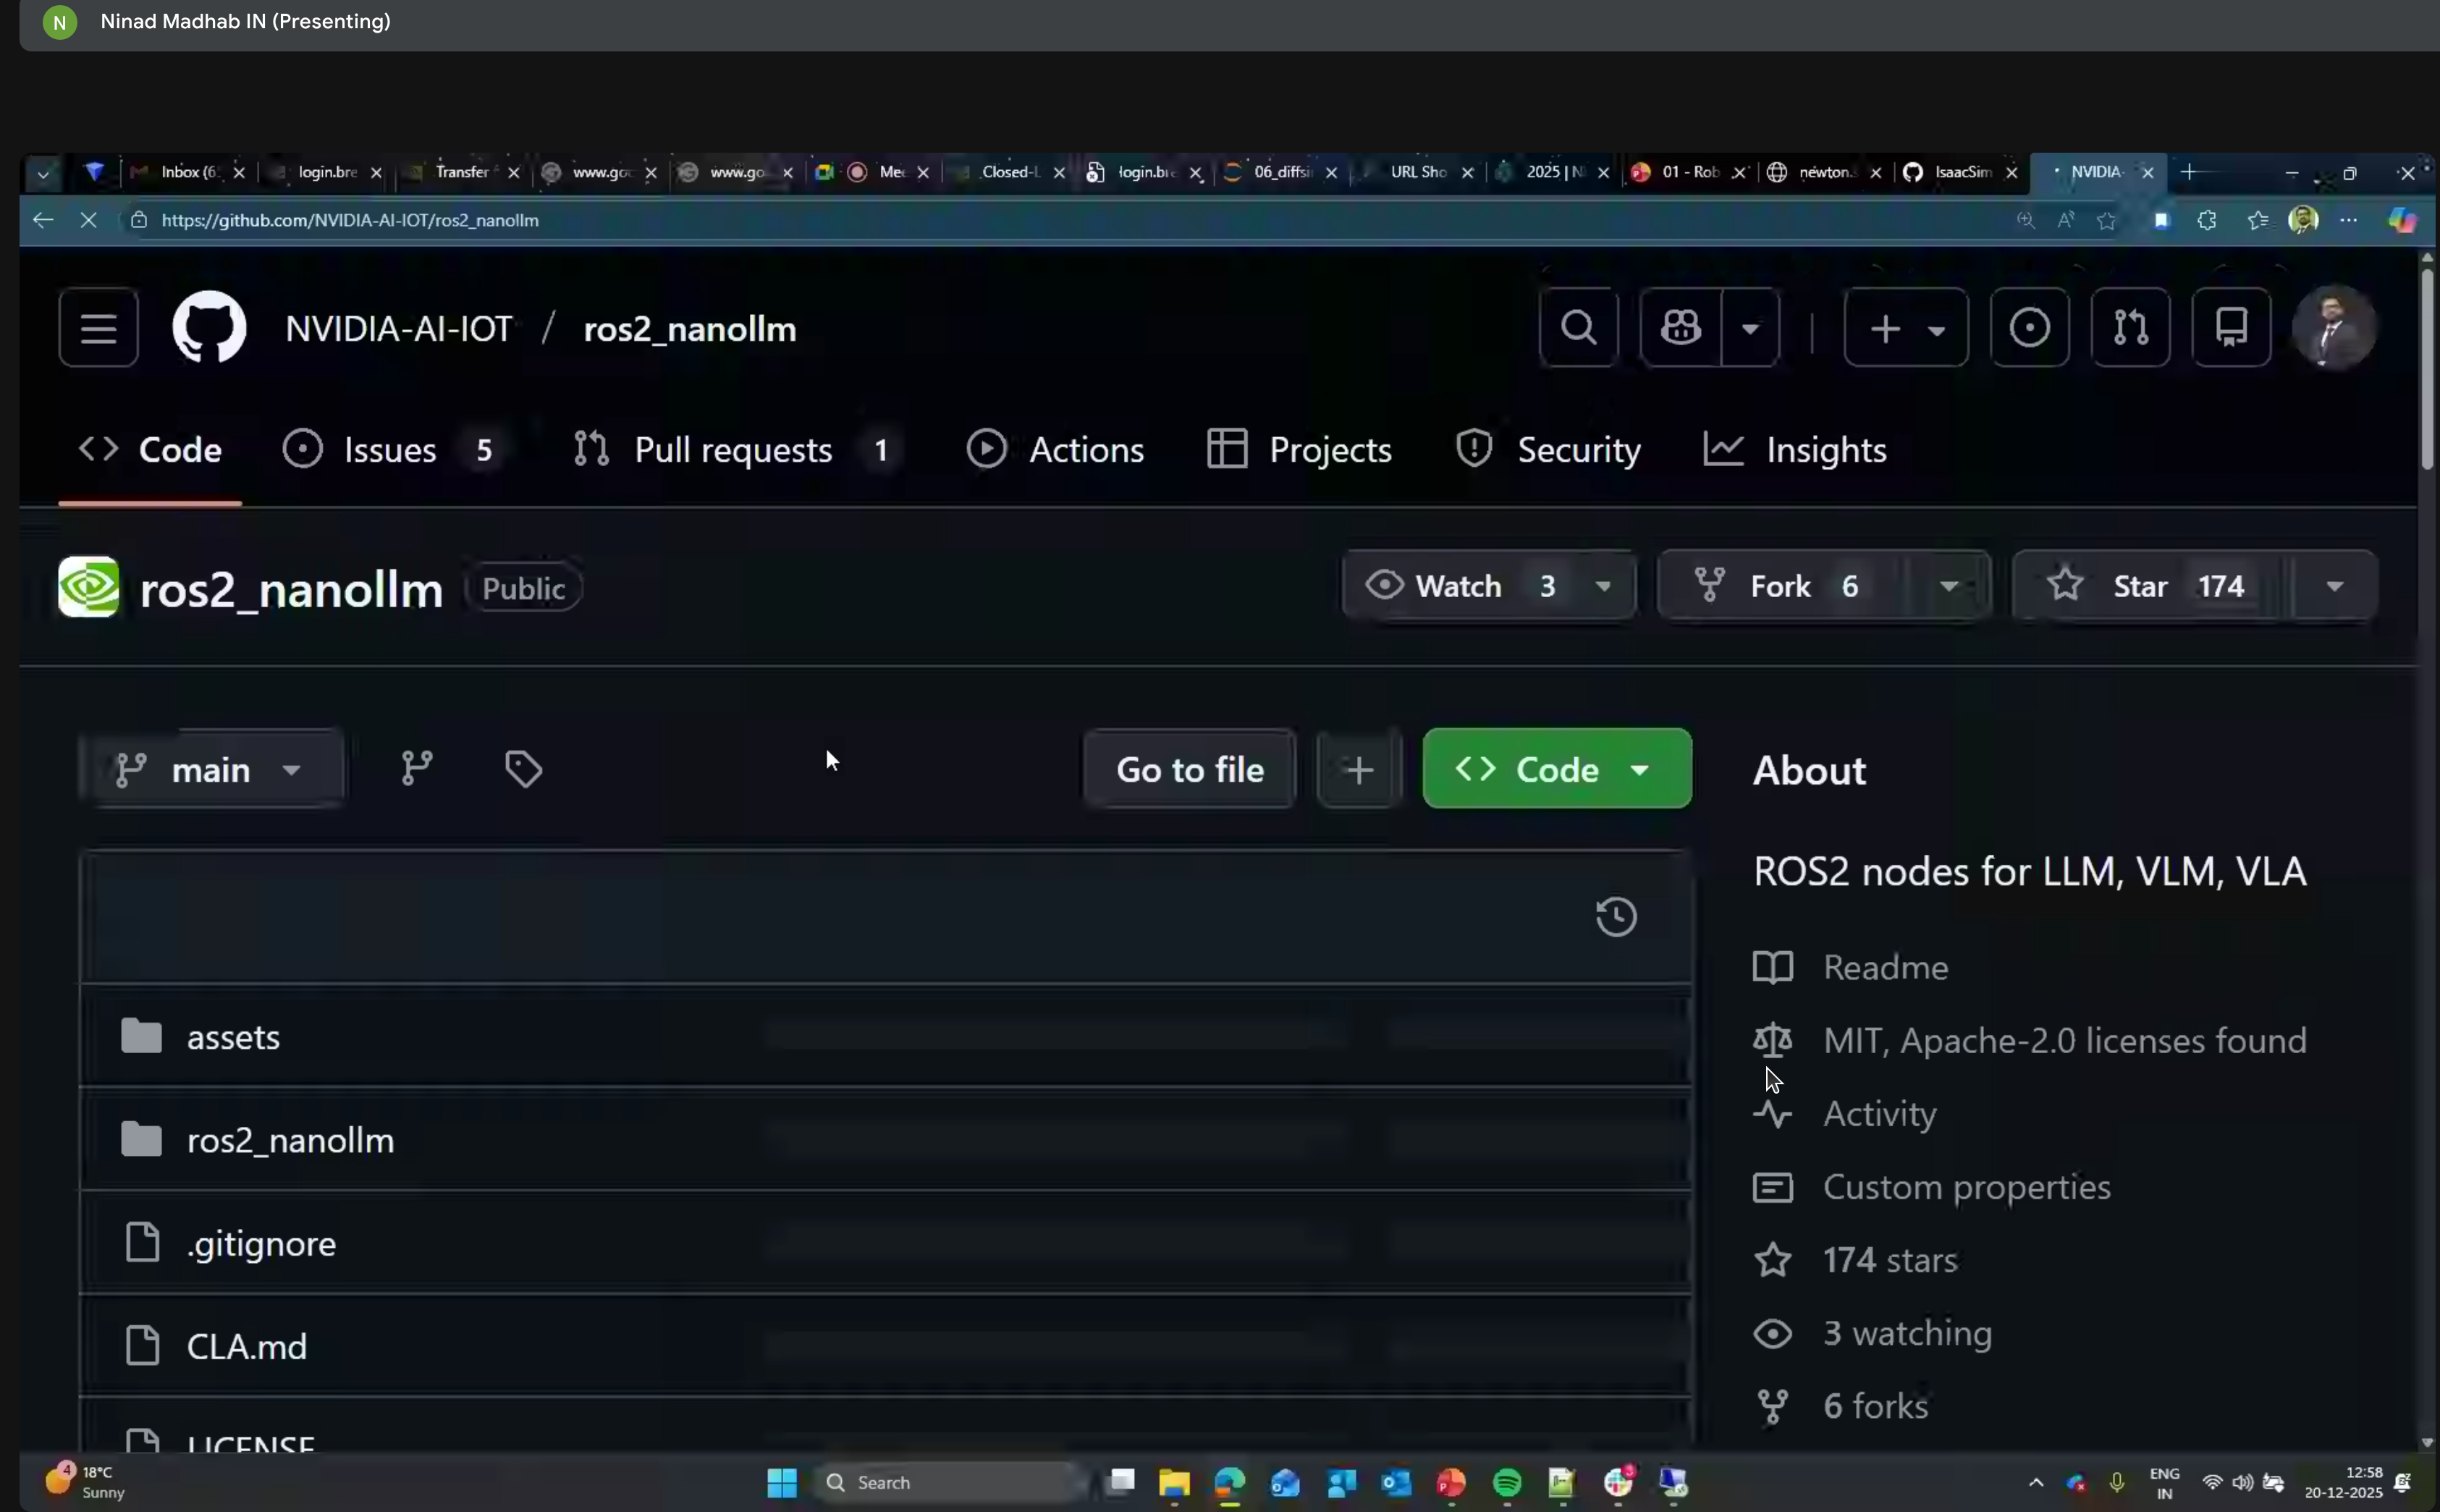The height and width of the screenshot is (1512, 2440).
Task: Open pull requests icon in header
Action: pyautogui.click(x=2130, y=328)
